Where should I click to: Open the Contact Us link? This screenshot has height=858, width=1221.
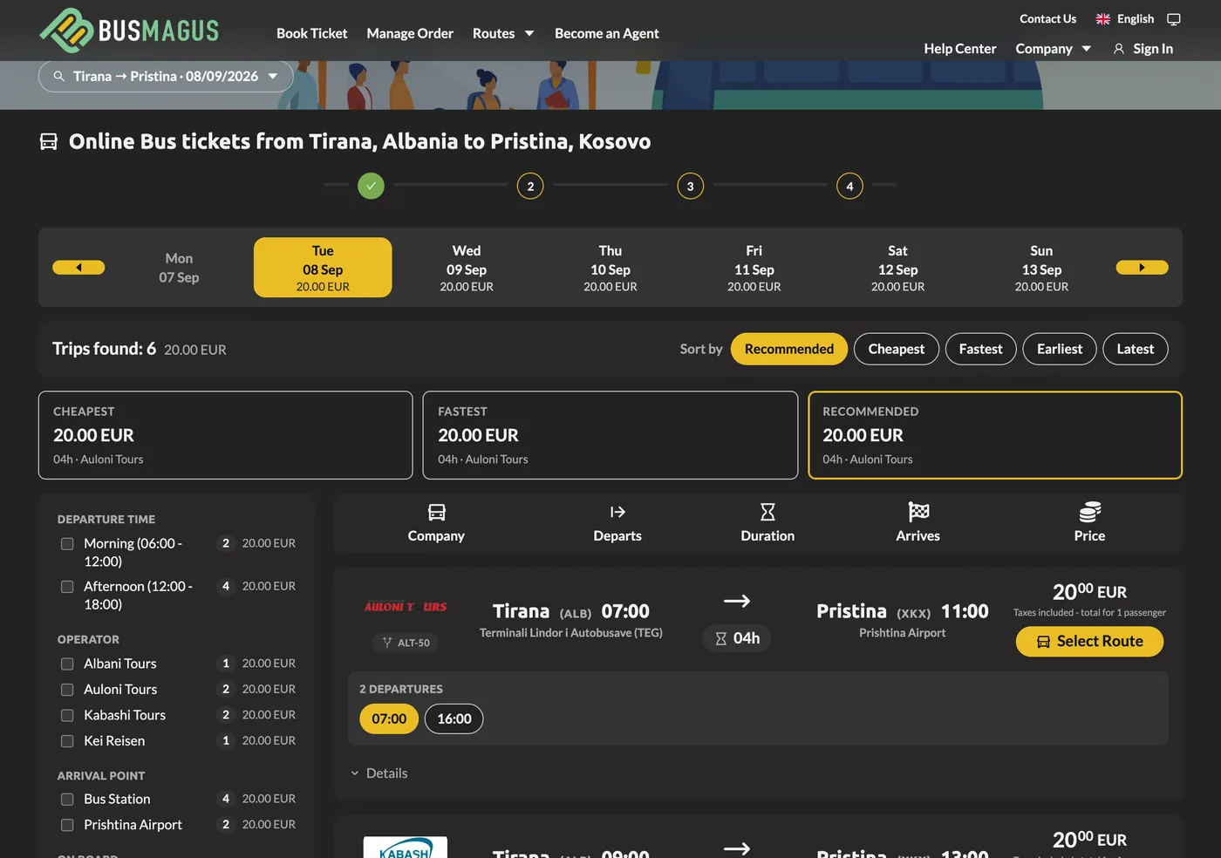coord(1047,19)
